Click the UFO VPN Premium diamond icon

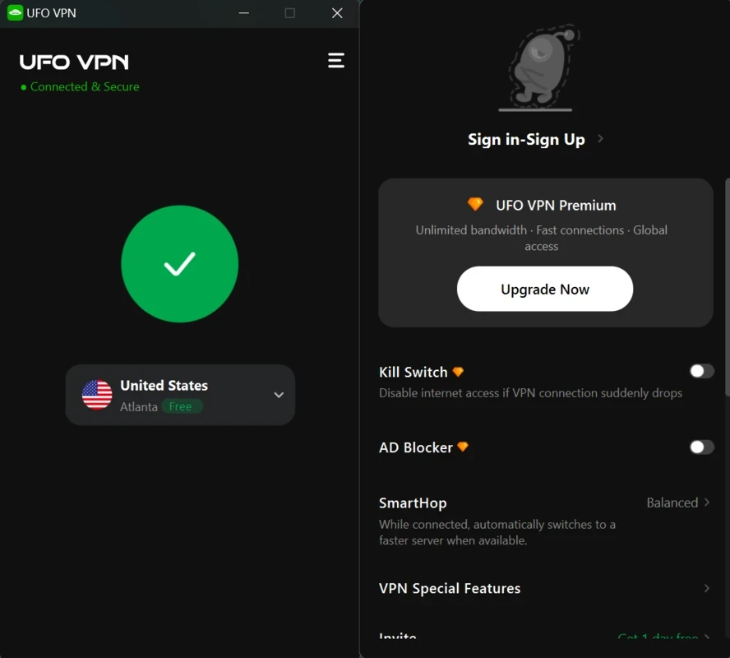[x=475, y=204]
